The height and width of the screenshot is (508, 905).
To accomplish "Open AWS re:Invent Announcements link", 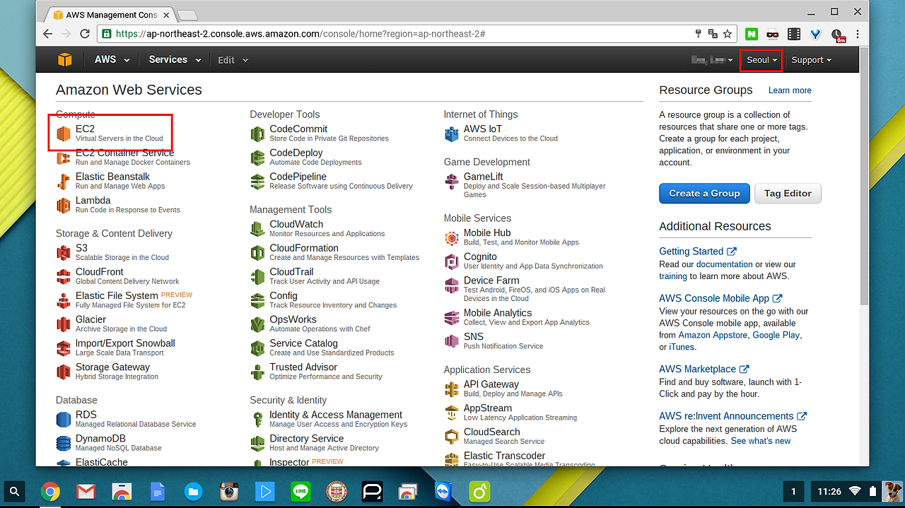I will [732, 416].
